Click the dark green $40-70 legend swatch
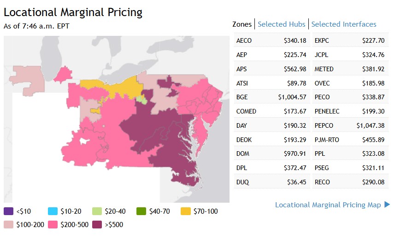 141,211
